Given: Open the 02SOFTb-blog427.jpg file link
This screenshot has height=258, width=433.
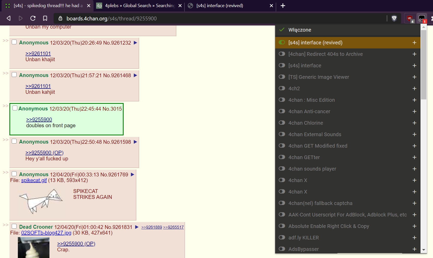Looking at the screenshot, I should point(46,233).
